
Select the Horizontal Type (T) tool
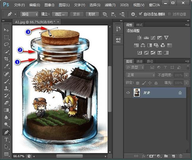6,139
